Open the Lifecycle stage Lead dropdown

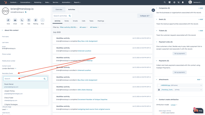(5, 109)
